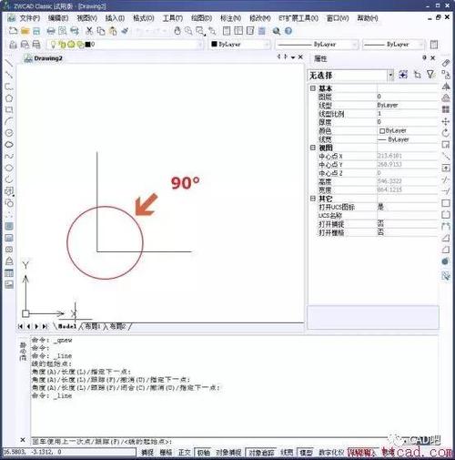This screenshot has height=460, width=455.
Task: Select the Pan hand tool
Action: click(x=177, y=31)
